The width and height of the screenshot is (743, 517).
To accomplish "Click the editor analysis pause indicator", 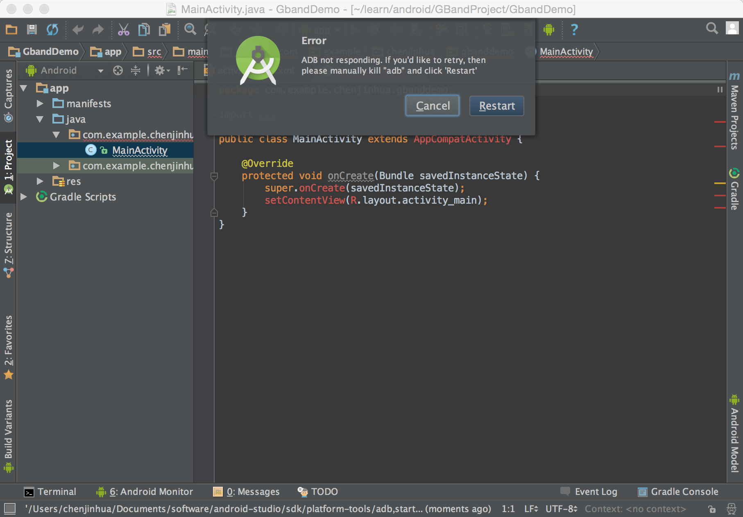I will coord(720,90).
